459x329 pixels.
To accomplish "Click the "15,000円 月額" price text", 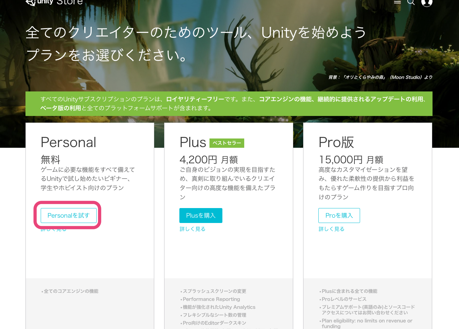I will point(351,160).
